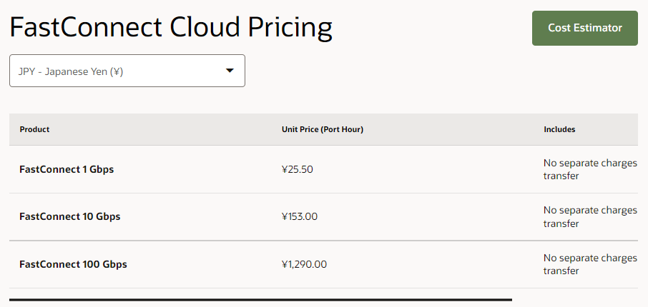Click the Includes column header
Viewport: 648px width, 307px height.
click(x=559, y=129)
